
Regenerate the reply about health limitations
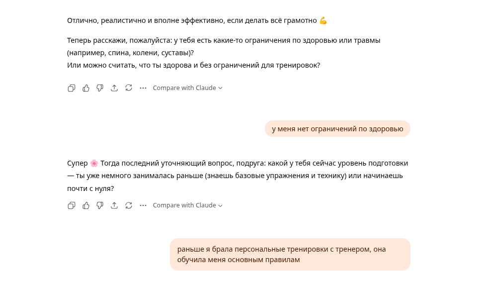coord(129,88)
